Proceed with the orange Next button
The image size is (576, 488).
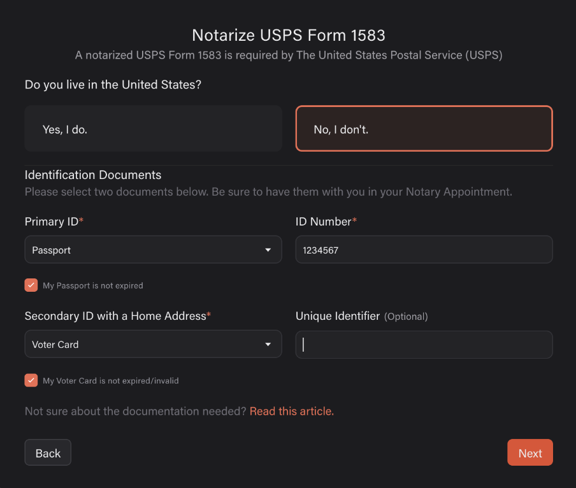(x=530, y=453)
